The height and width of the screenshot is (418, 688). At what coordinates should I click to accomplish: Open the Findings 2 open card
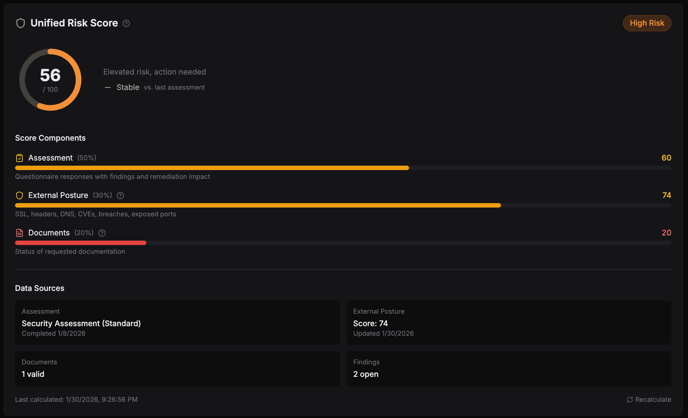[509, 368]
